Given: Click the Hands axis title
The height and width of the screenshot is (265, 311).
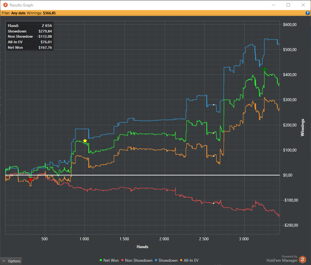Looking at the screenshot, I should click(x=143, y=247).
